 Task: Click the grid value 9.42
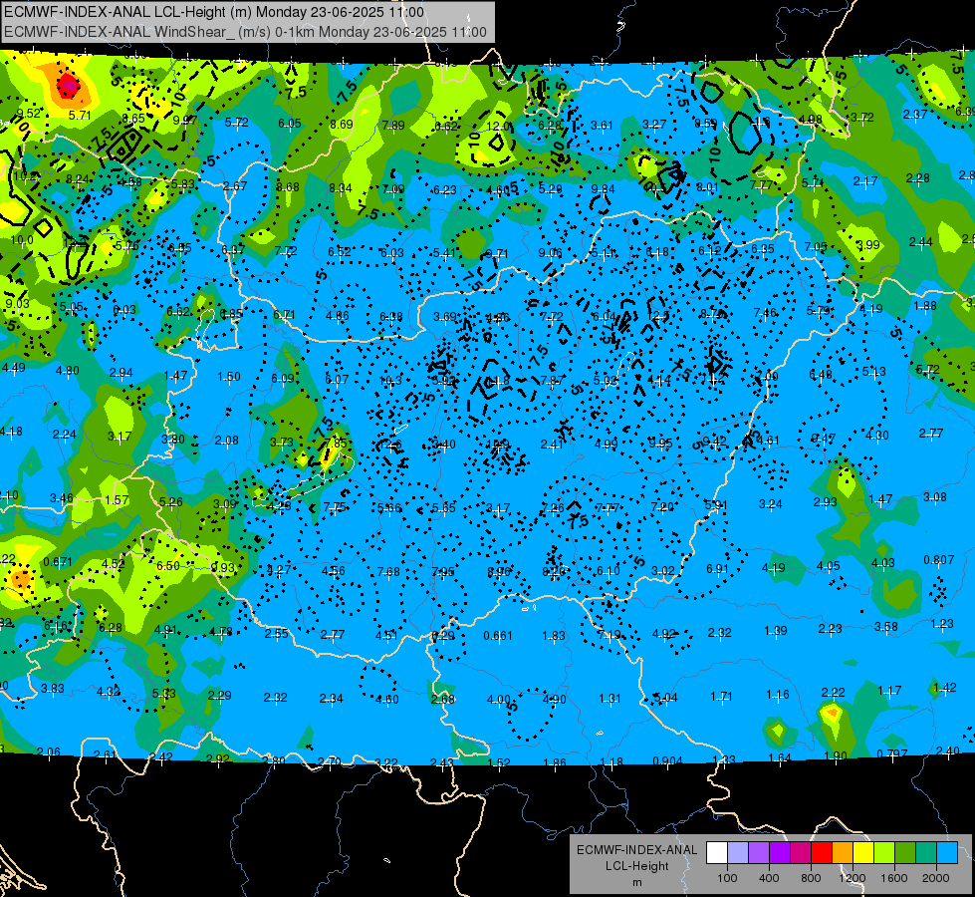pos(714,441)
